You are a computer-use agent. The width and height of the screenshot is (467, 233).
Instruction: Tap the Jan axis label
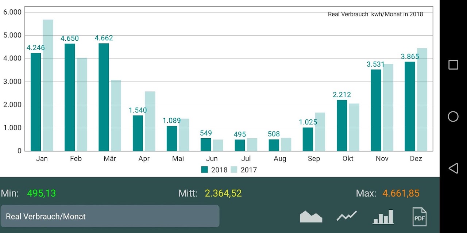(x=42, y=159)
